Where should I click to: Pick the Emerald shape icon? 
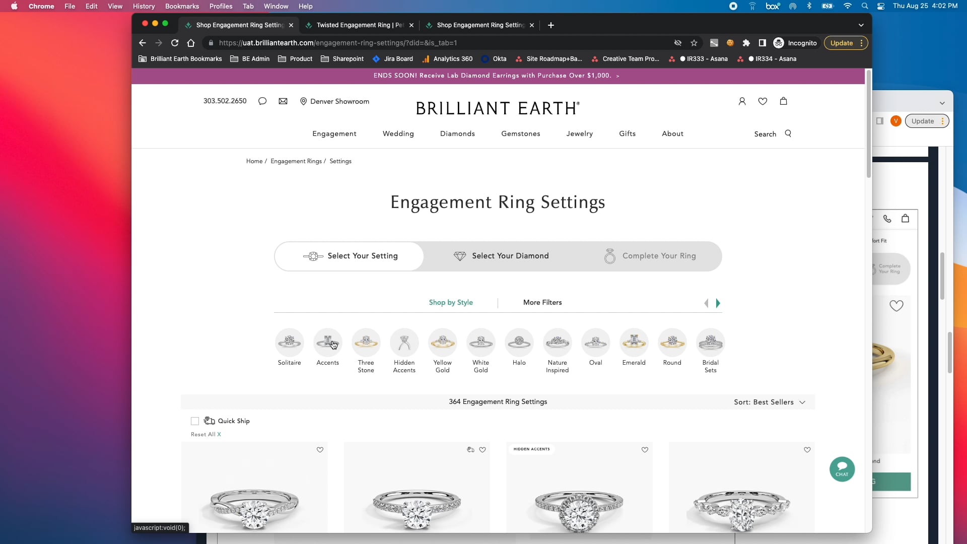click(634, 343)
